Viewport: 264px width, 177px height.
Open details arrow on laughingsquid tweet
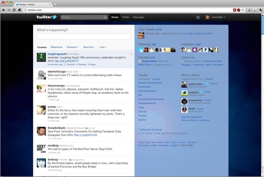tap(131, 54)
